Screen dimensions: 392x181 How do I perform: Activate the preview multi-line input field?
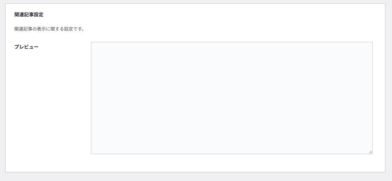coord(232,98)
